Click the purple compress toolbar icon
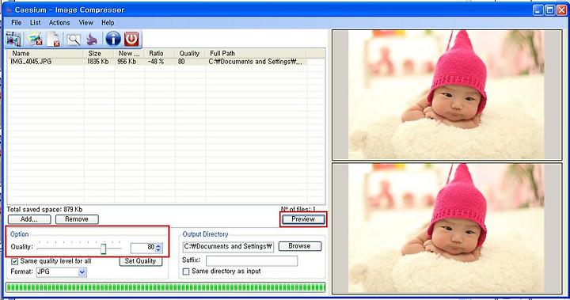Screen dimensions: 570x300 pos(93,39)
